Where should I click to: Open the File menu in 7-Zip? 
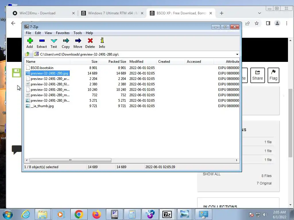point(28,33)
